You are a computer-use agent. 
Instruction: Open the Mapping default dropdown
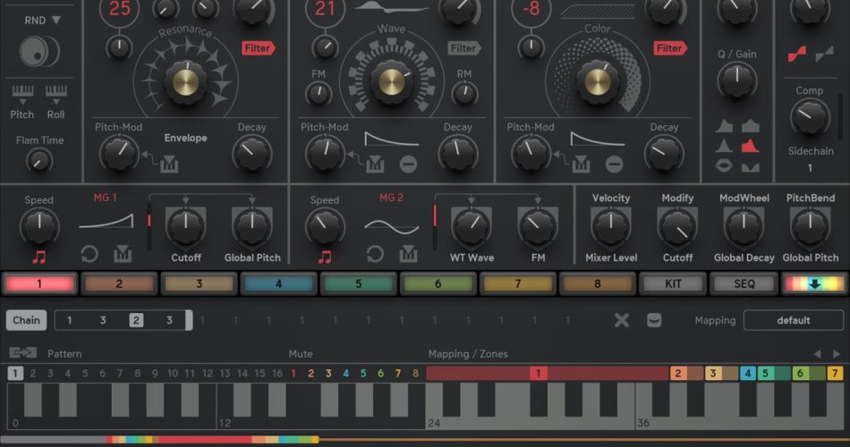pyautogui.click(x=793, y=320)
